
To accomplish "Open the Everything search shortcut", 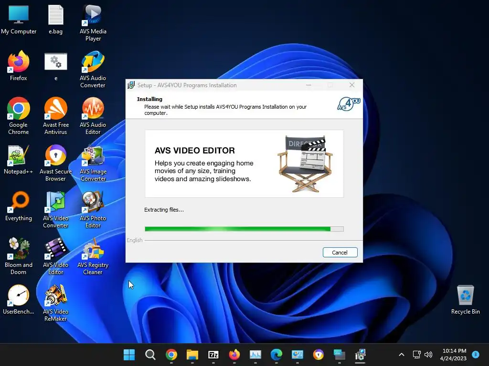I will tap(19, 206).
